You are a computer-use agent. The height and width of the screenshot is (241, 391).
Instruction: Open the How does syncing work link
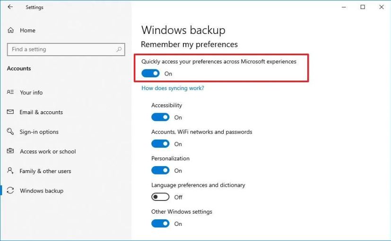pyautogui.click(x=173, y=88)
